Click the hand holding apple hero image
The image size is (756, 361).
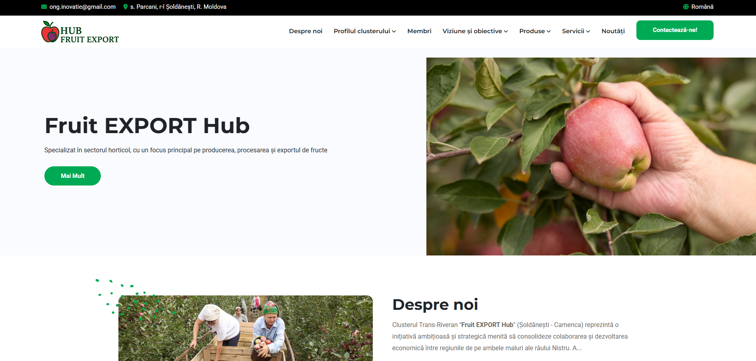click(591, 156)
